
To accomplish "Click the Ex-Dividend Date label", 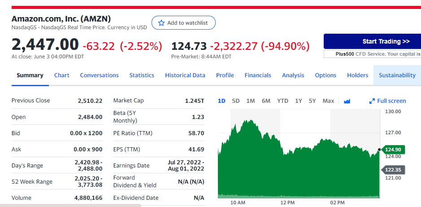I will click(x=136, y=198).
